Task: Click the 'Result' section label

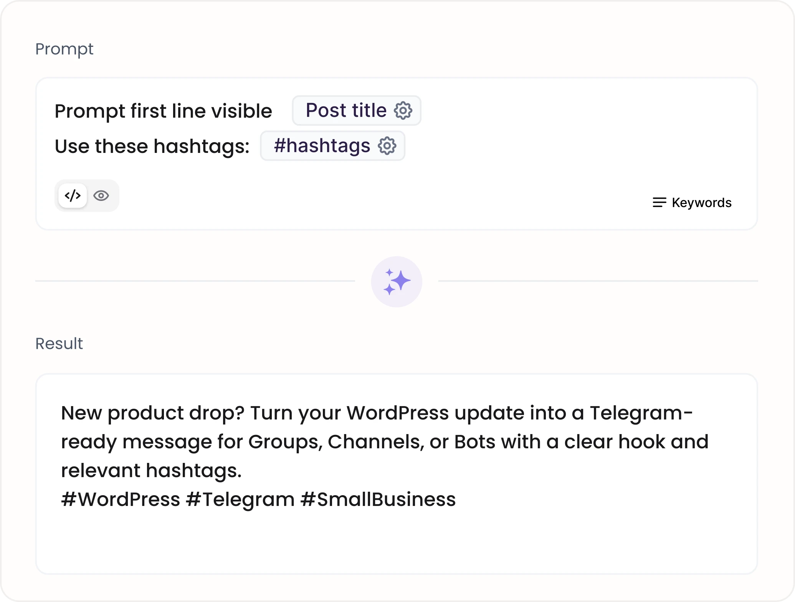Action: (x=59, y=343)
